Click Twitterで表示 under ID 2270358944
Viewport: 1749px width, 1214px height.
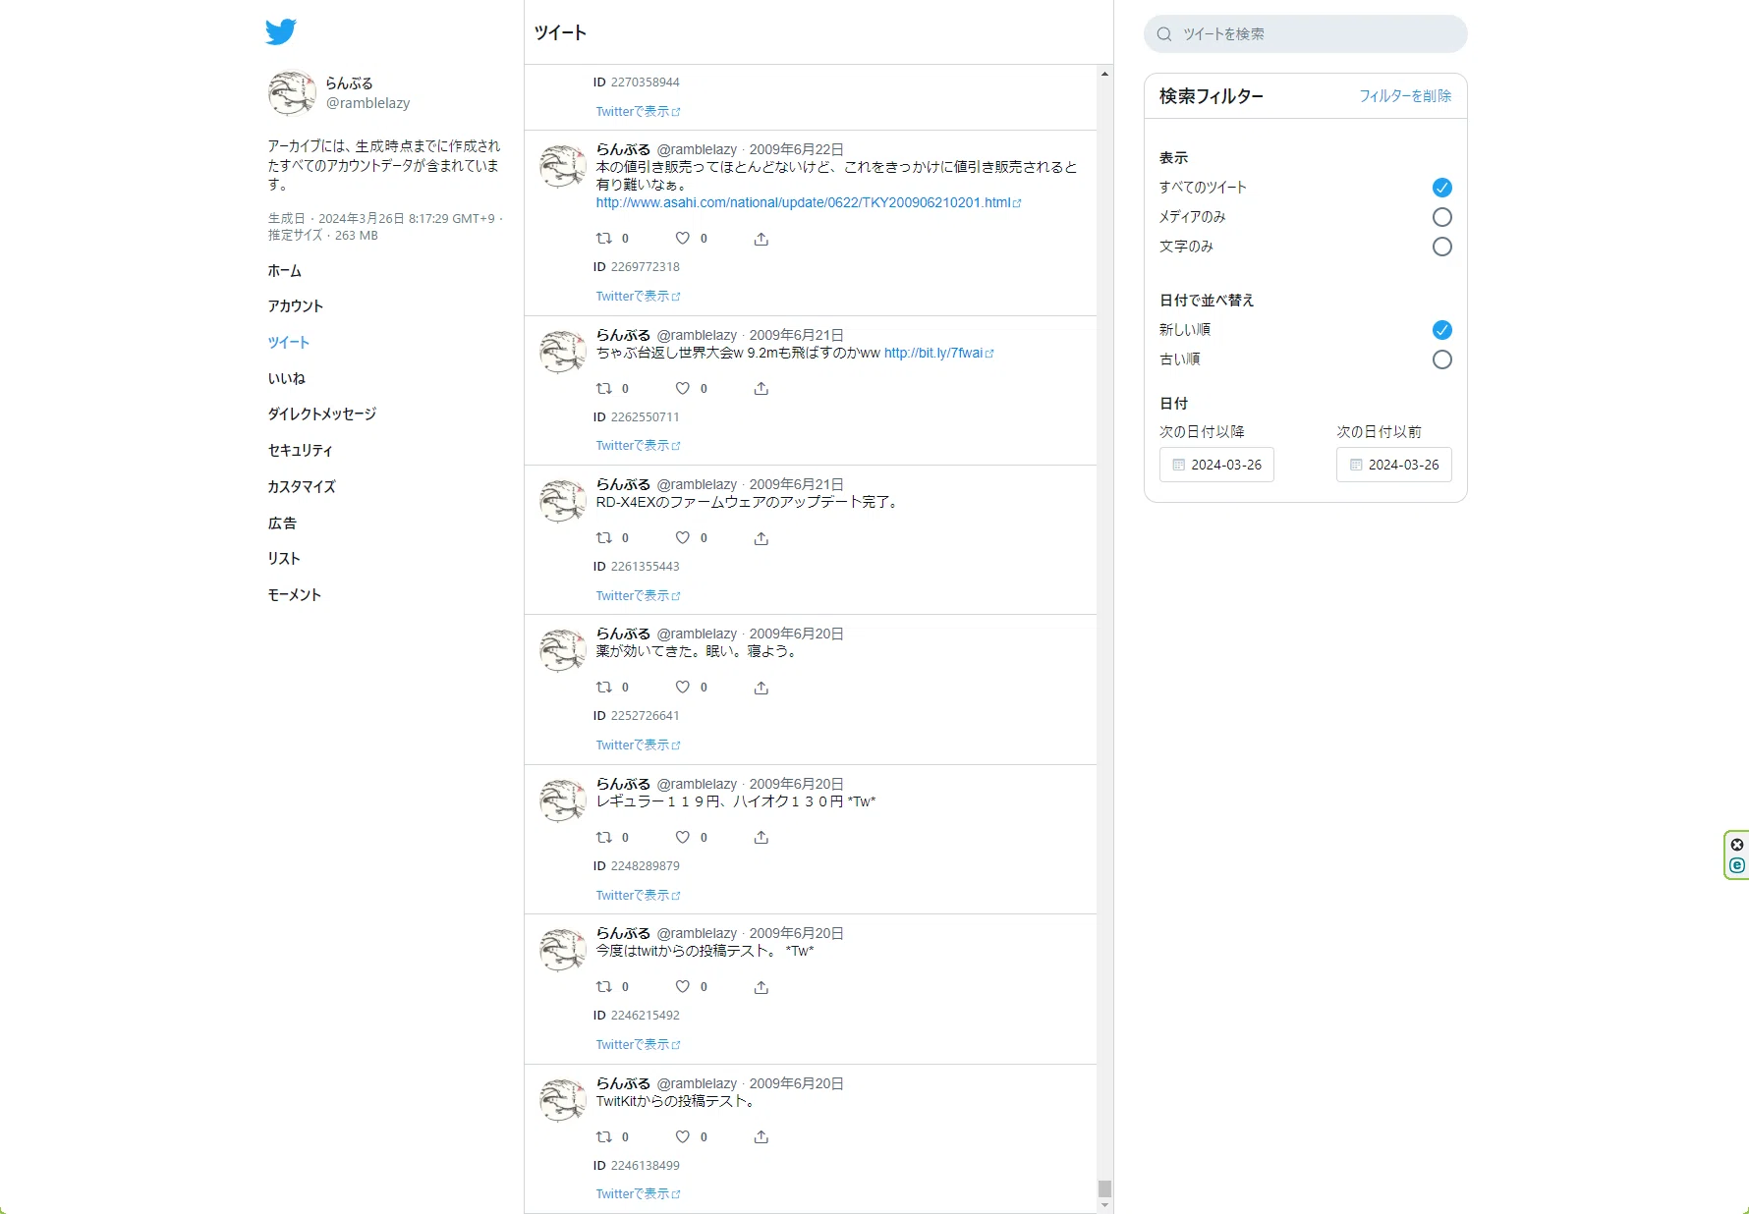click(x=638, y=112)
